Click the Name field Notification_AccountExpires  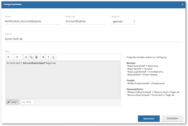(x=33, y=21)
